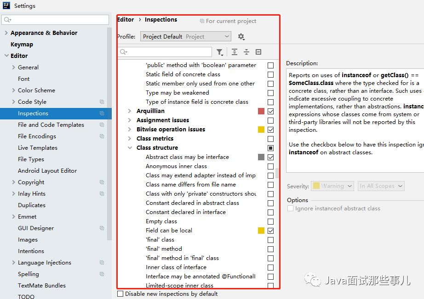The width and height of the screenshot is (424, 299).
Task: Click per-project icon beside Copyright
Action: pos(102,182)
